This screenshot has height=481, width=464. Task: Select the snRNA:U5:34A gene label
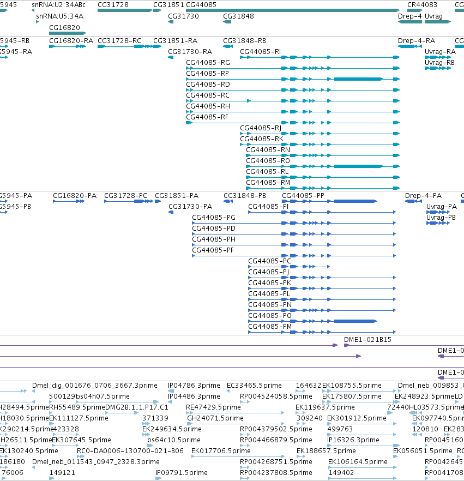(60, 16)
